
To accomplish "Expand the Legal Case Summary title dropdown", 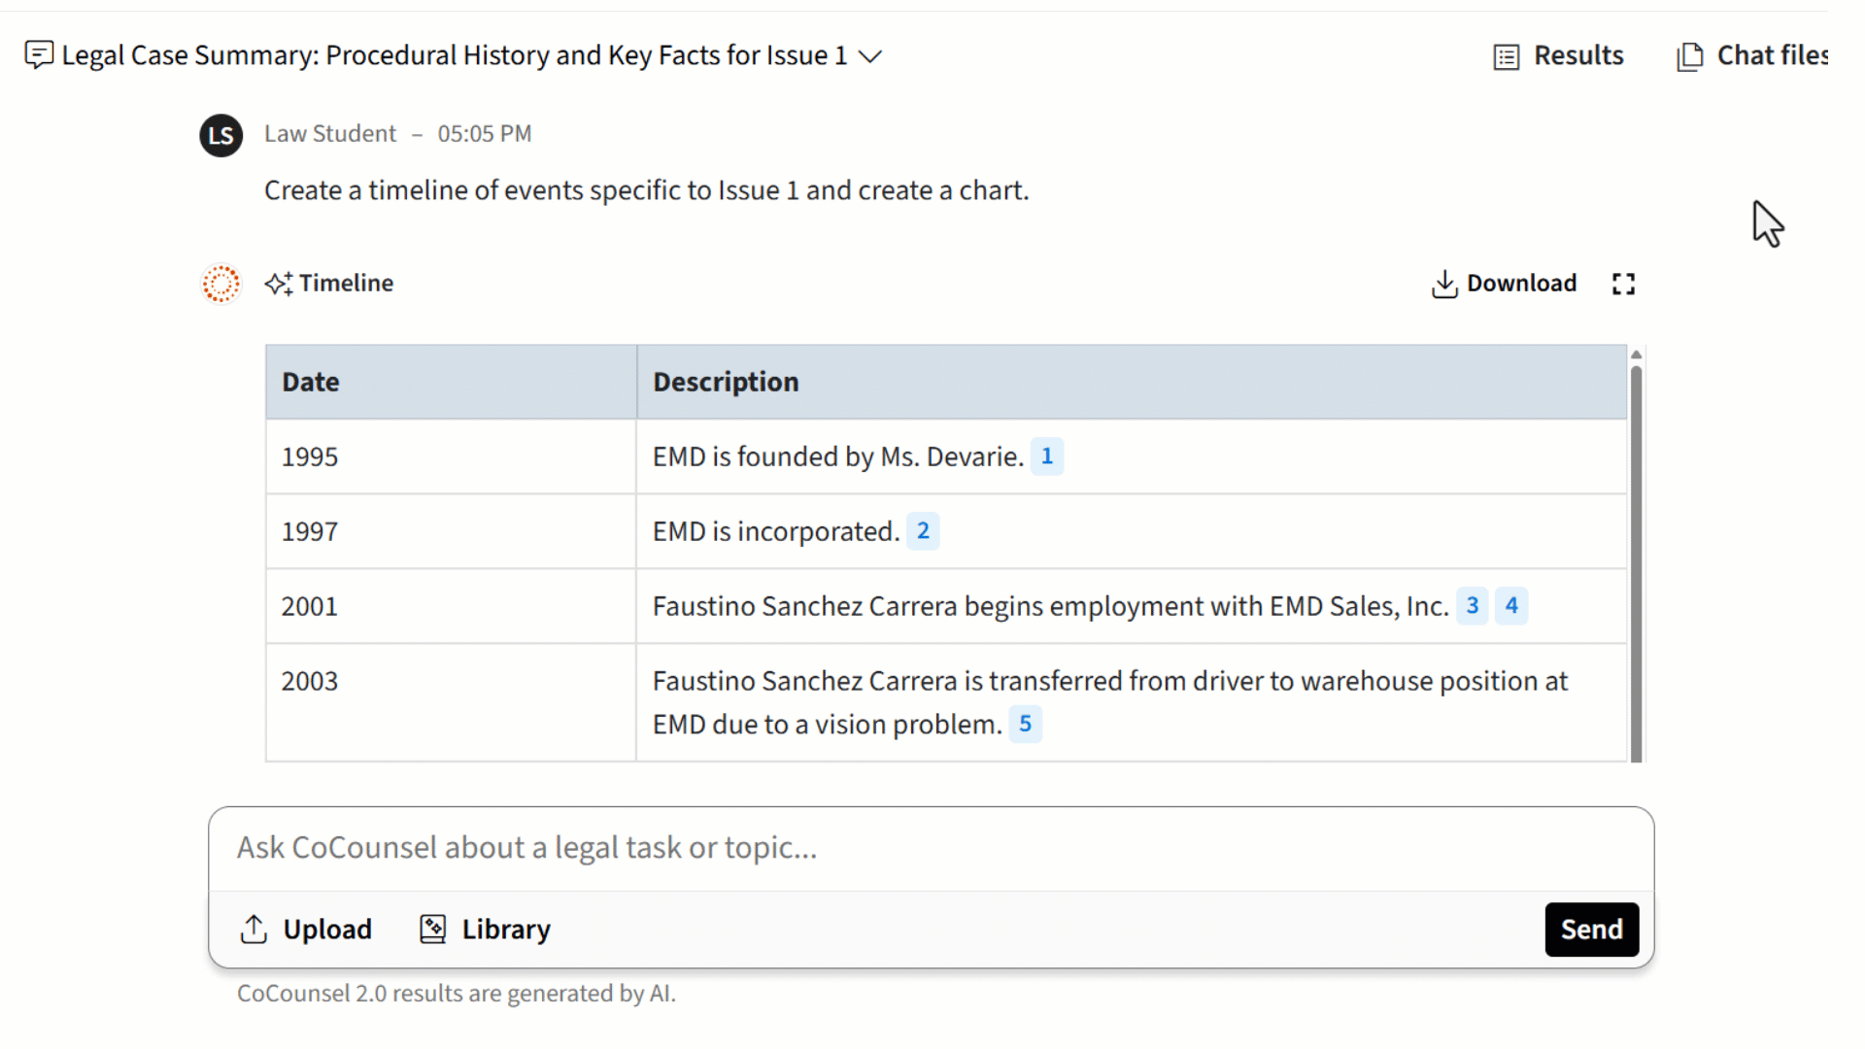I will (x=870, y=56).
